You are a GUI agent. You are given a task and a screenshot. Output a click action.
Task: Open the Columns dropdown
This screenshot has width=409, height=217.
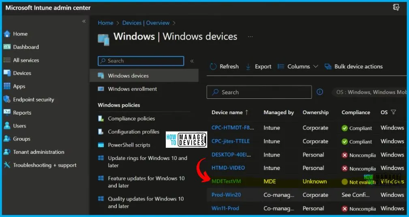pos(298,67)
